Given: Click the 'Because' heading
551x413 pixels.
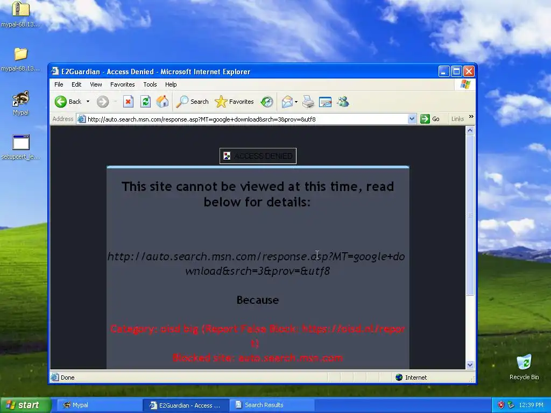Looking at the screenshot, I should tap(258, 300).
